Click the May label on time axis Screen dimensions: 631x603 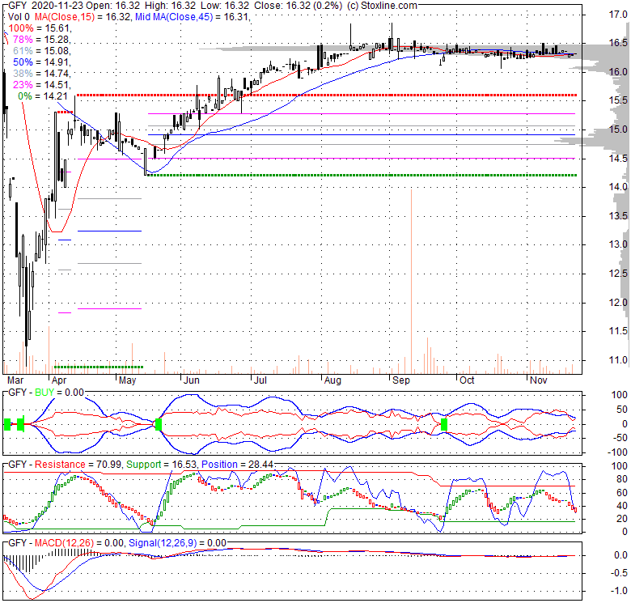click(x=128, y=380)
